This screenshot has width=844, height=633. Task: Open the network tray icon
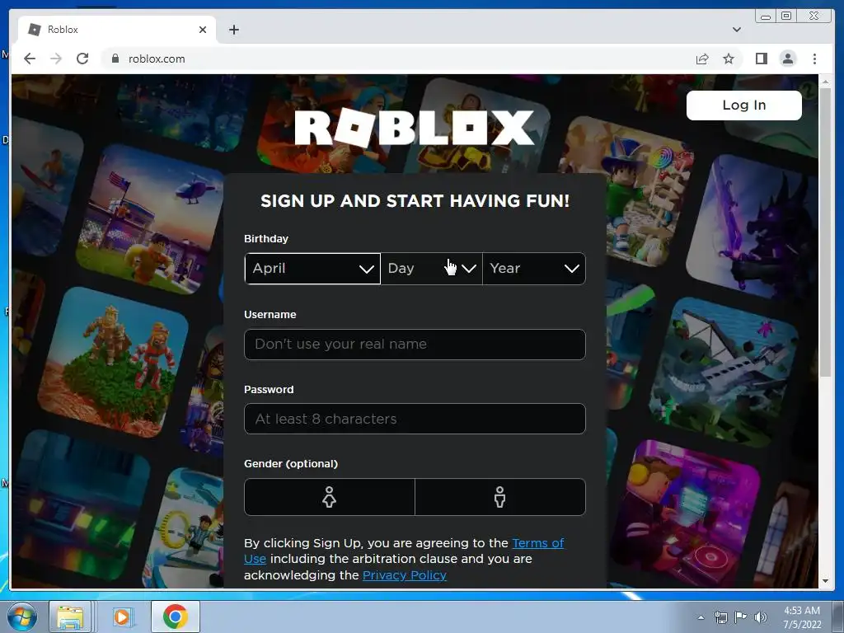tap(720, 617)
